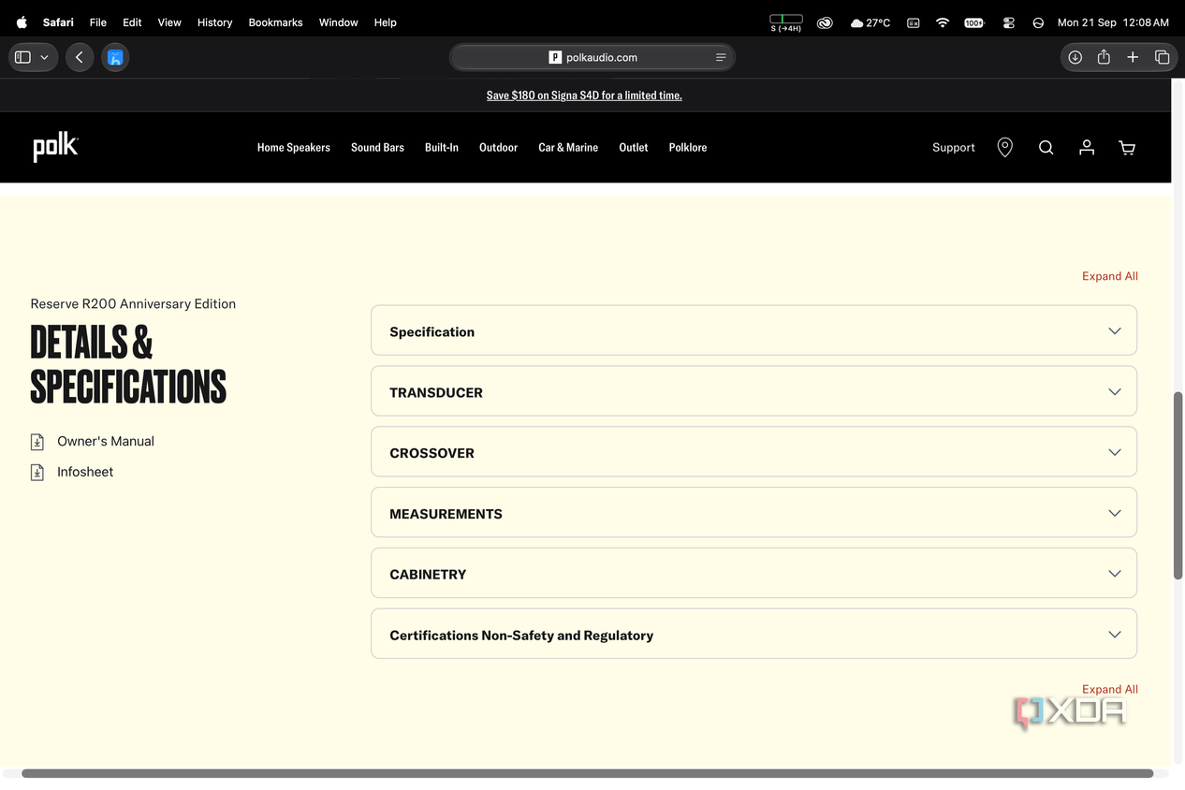The image size is (1185, 790).
Task: Open the Safari Share icon
Action: coord(1104,57)
